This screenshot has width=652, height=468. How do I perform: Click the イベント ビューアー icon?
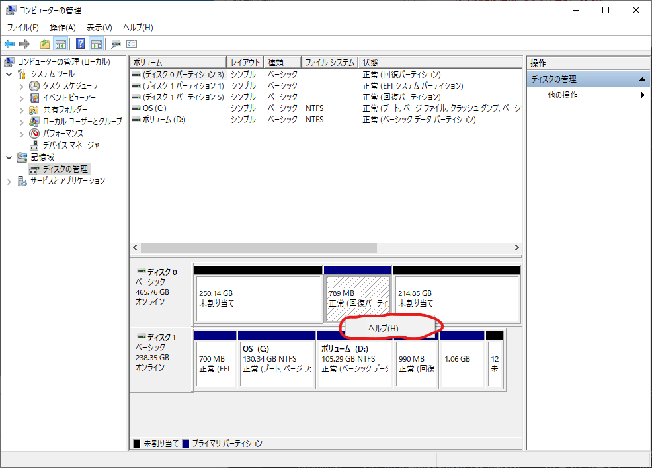pyautogui.click(x=34, y=98)
